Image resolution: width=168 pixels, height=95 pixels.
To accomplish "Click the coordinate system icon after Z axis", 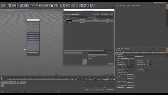I will (x=28, y=6).
